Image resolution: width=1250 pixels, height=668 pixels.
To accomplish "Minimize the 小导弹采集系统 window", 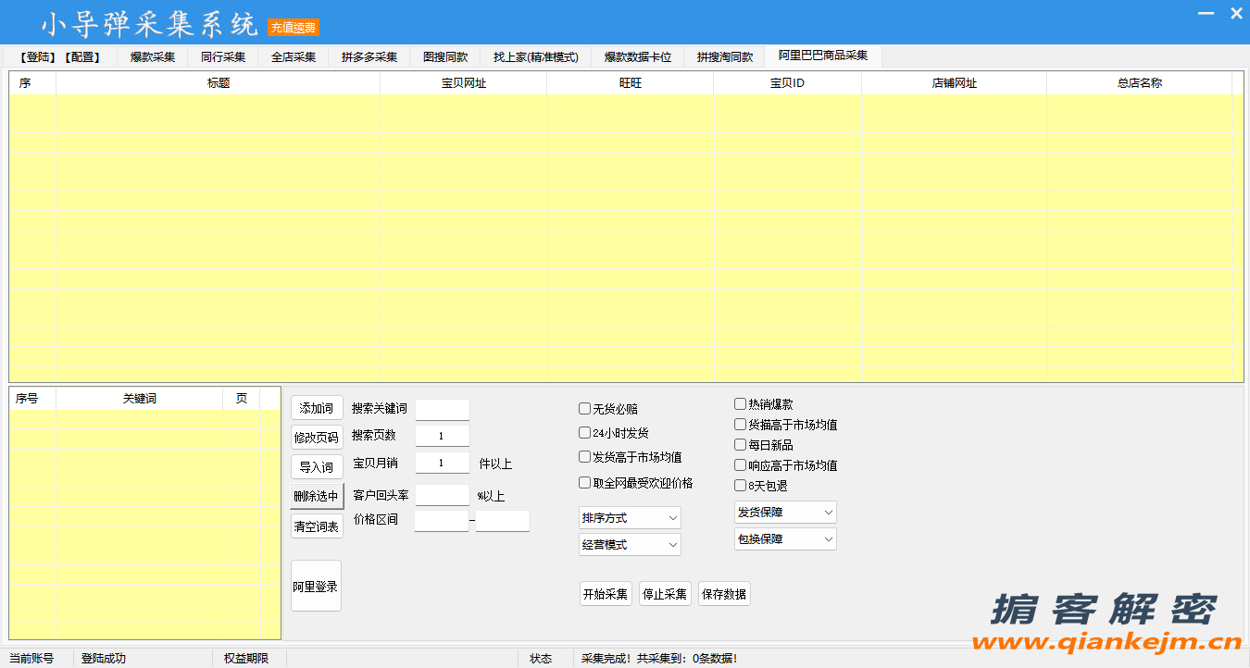I will coord(1206,14).
